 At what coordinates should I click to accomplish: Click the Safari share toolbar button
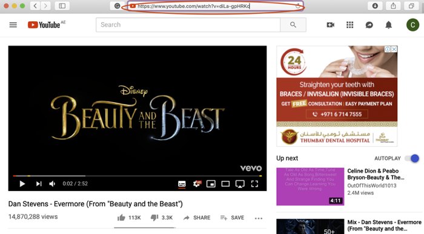coord(393,5)
